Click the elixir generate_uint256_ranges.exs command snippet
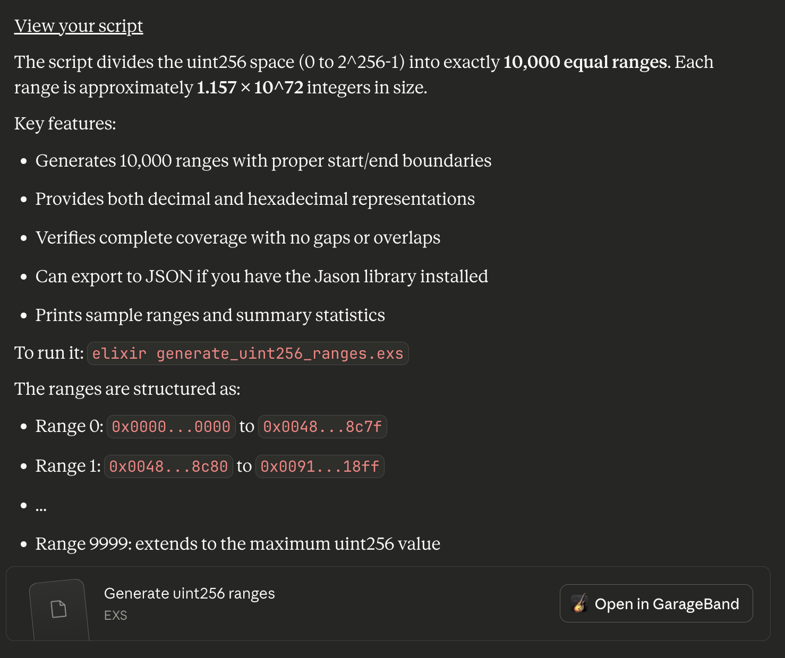 248,354
